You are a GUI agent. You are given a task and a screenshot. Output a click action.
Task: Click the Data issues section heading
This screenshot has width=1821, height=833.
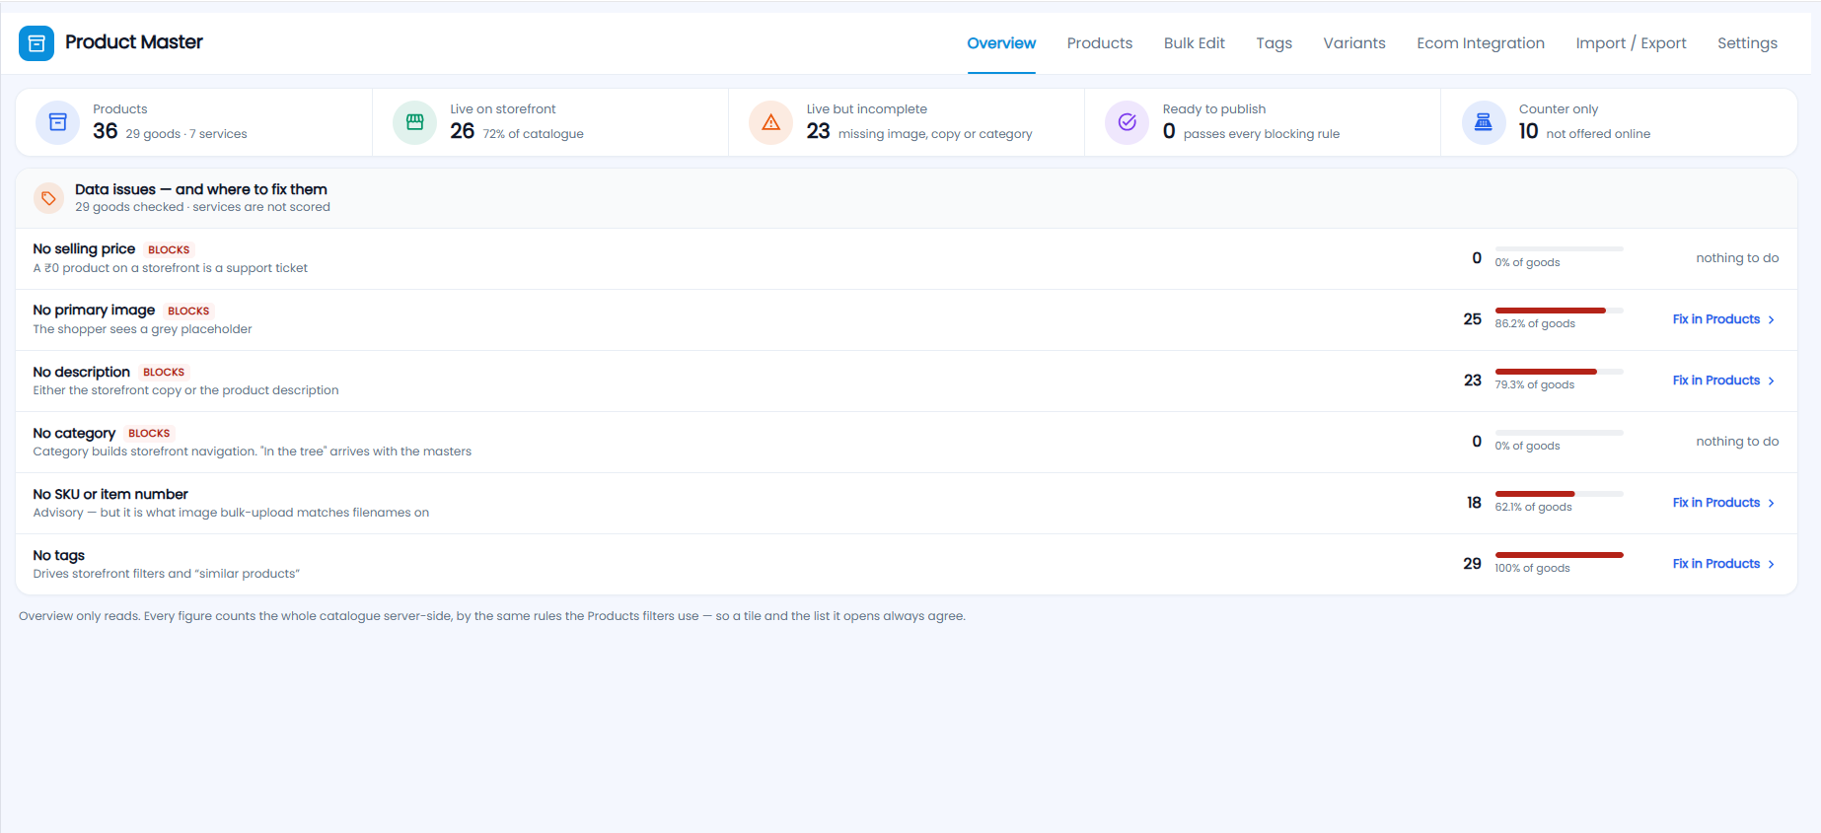pyautogui.click(x=201, y=189)
